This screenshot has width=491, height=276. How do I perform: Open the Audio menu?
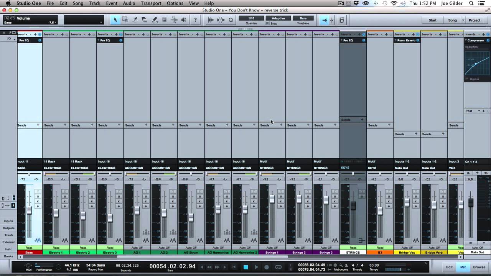tap(129, 3)
